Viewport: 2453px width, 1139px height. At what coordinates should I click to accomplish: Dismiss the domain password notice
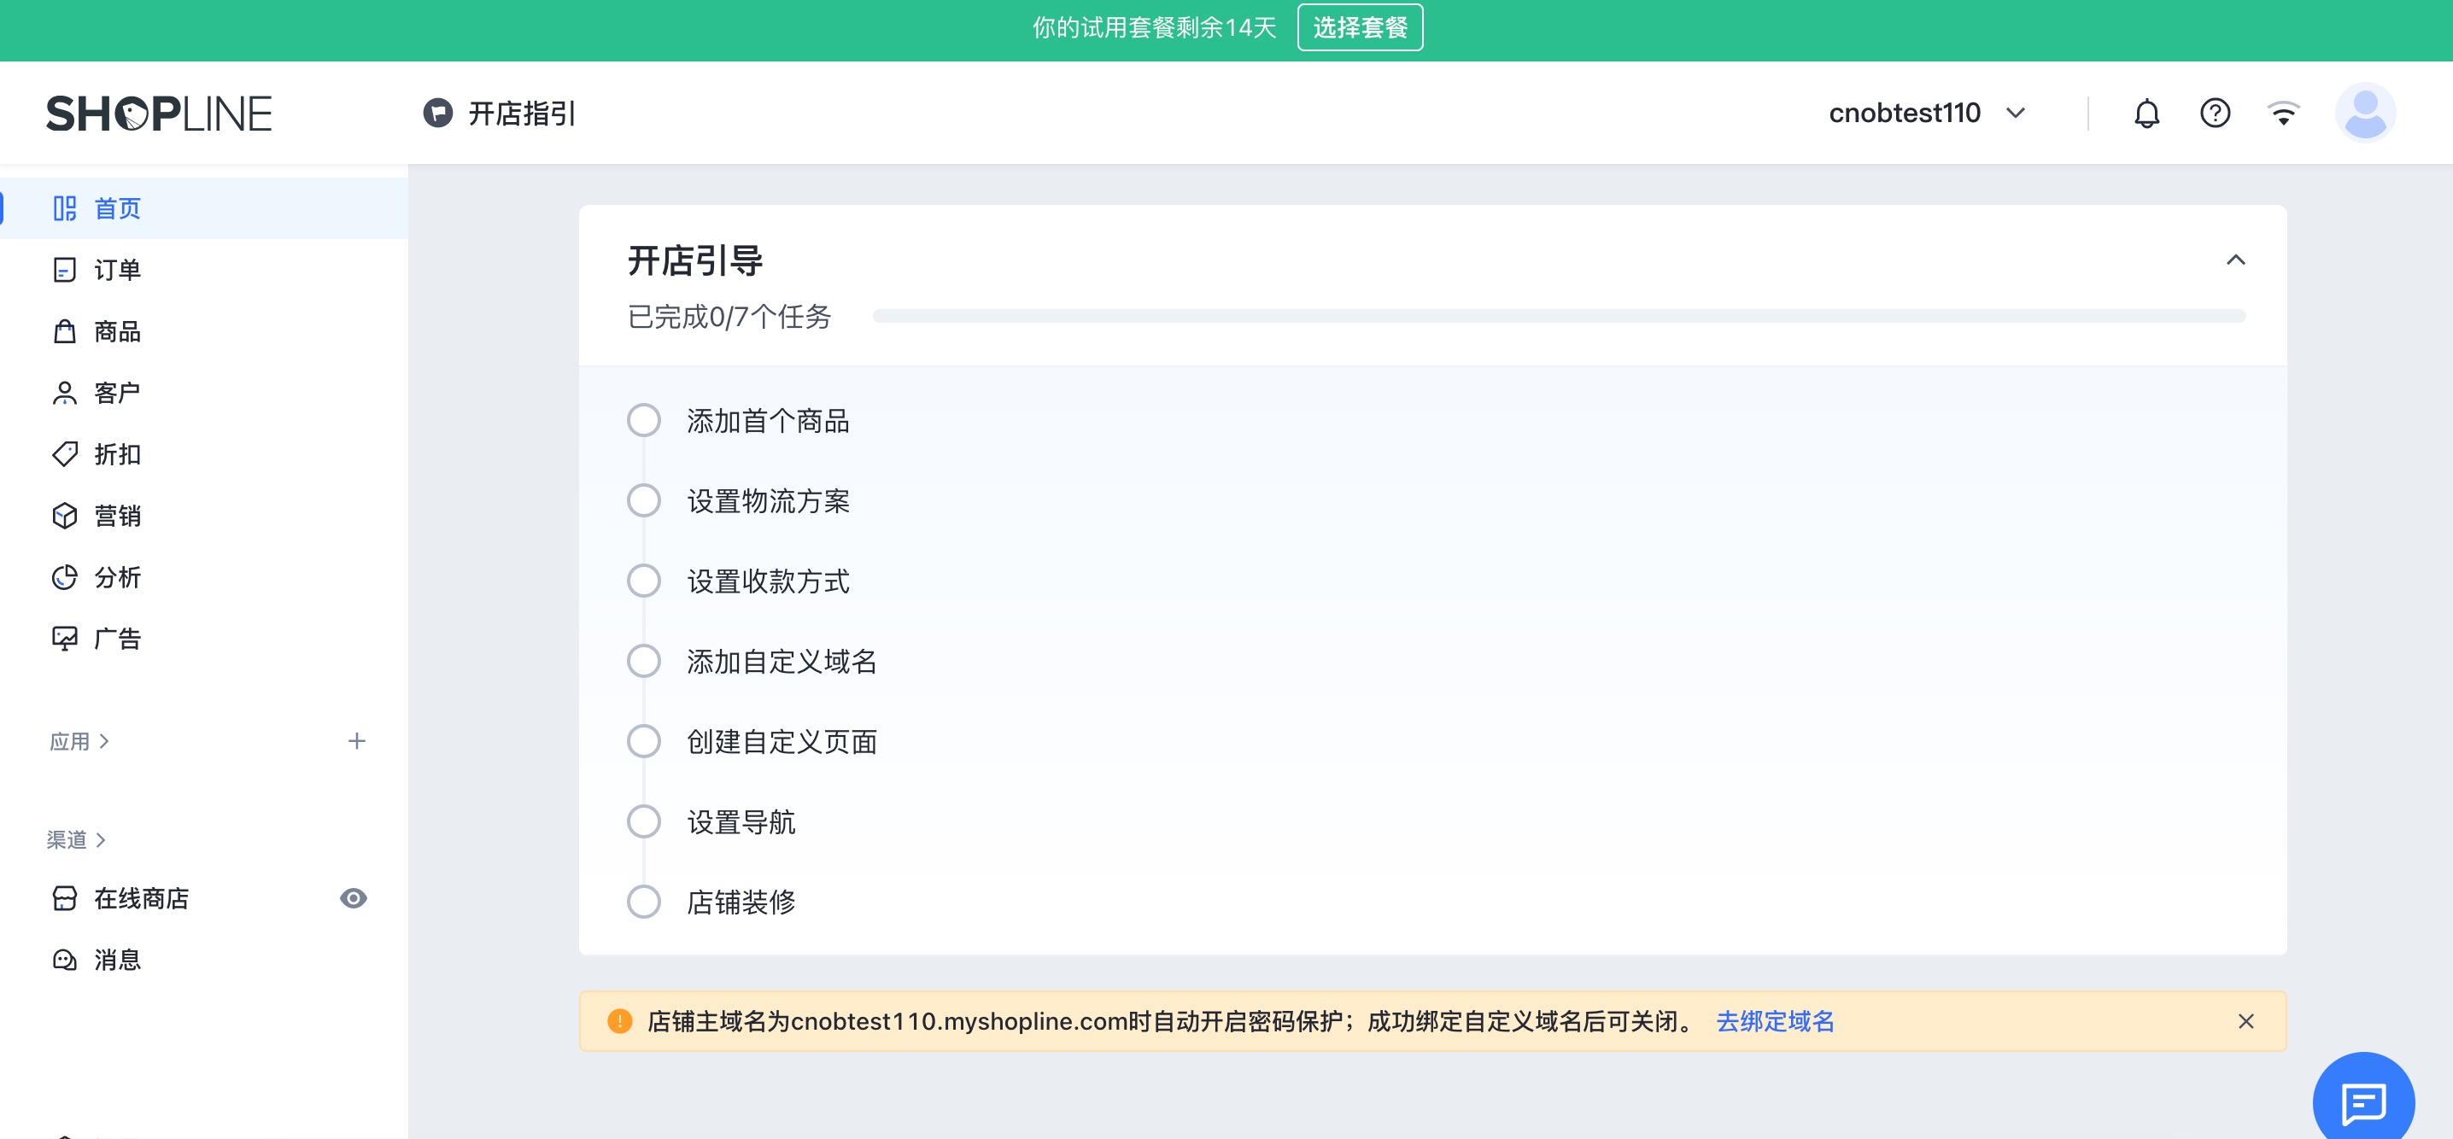[x=2246, y=1021]
